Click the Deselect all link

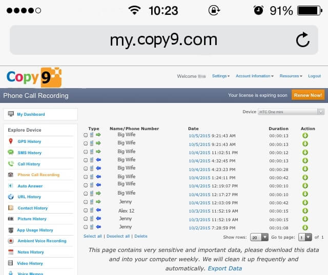click(118, 236)
